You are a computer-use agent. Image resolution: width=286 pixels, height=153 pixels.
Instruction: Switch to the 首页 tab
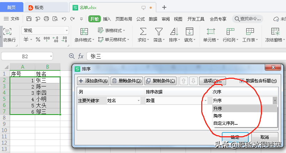(12, 7)
